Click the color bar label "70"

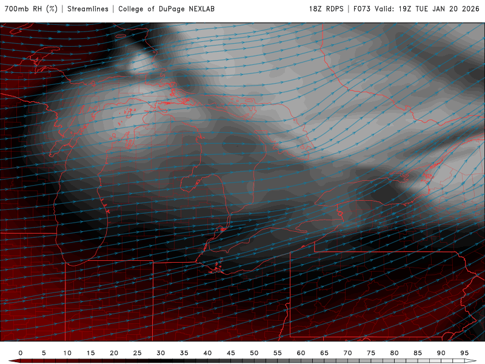347,353
